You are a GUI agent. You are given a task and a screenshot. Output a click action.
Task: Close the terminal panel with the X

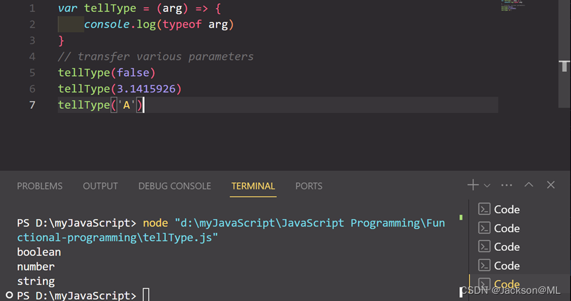click(x=551, y=185)
